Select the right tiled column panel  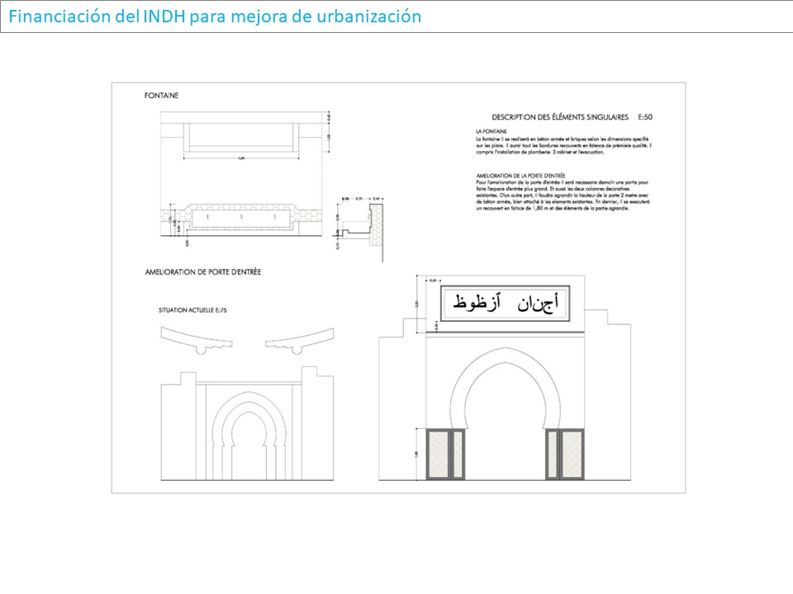pyautogui.click(x=567, y=453)
